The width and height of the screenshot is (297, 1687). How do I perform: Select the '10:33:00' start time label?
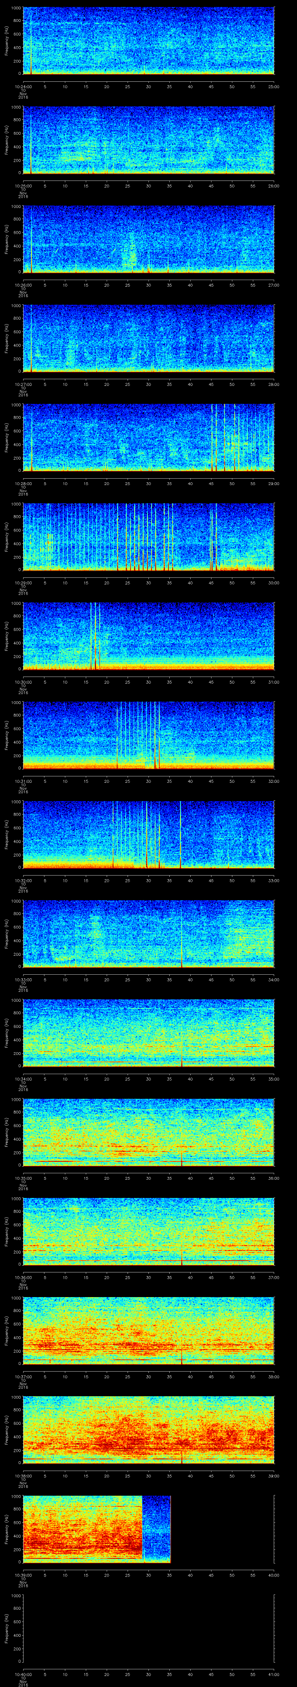click(23, 980)
